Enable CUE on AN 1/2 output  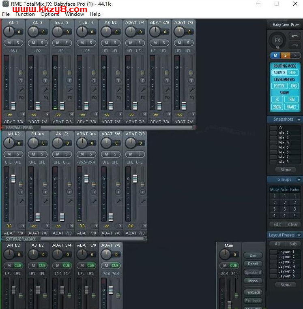pyautogui.click(x=17, y=265)
